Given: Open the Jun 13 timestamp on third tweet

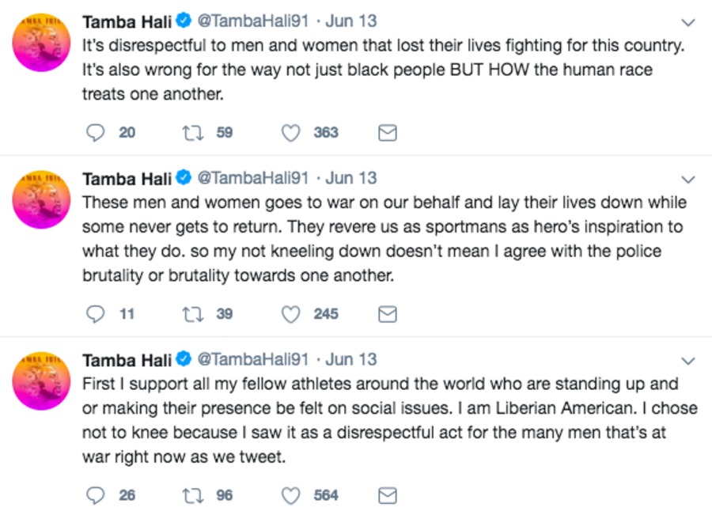Looking at the screenshot, I should [x=351, y=359].
